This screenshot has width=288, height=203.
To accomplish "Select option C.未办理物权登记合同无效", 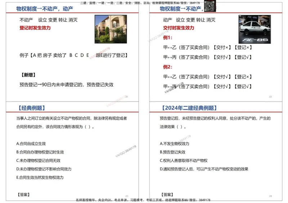I will point(38,161).
